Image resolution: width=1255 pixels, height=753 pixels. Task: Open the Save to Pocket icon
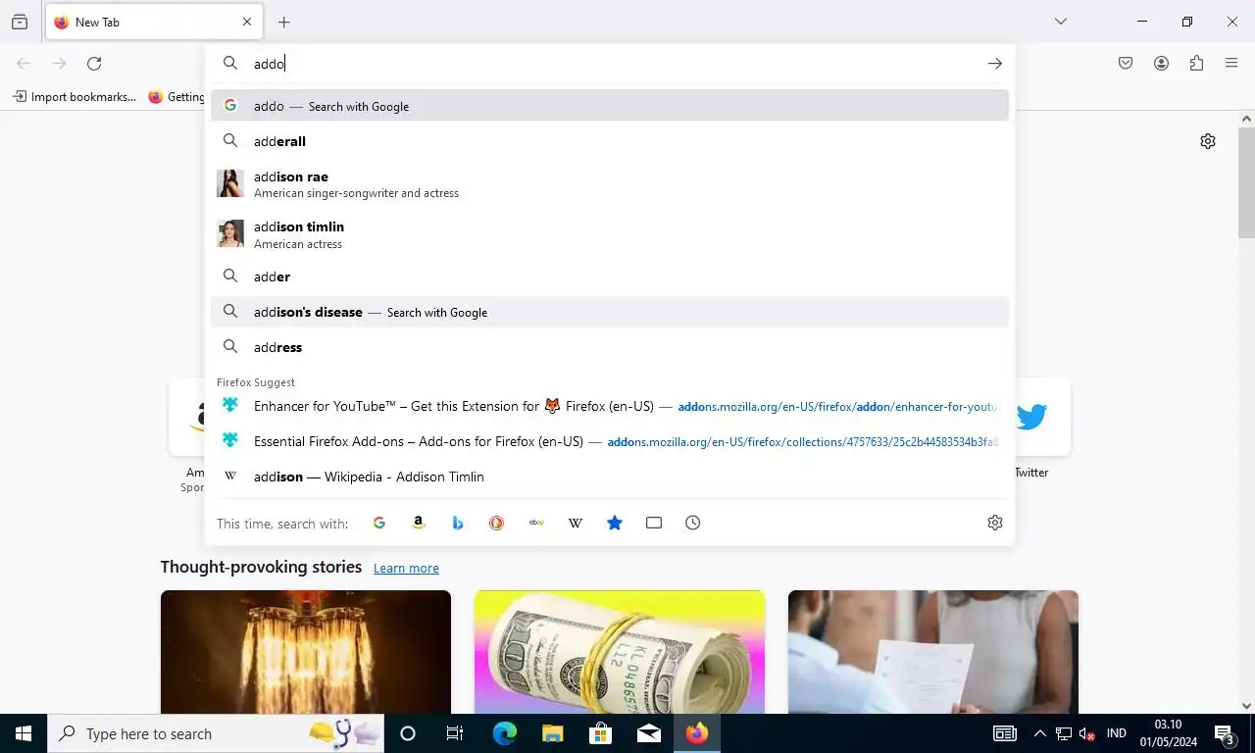point(1126,64)
